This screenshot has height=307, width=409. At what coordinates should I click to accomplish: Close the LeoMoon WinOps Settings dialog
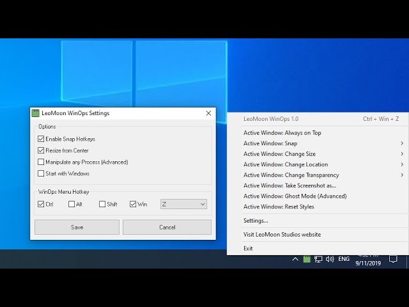[x=208, y=113]
